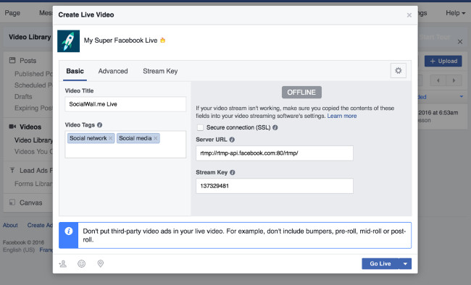Select Canvas in the sidebar
The image size is (471, 285).
pos(30,203)
